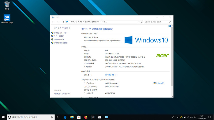Open clock and date 17:30 flyout
The width and height of the screenshot is (214, 120).
201,117
